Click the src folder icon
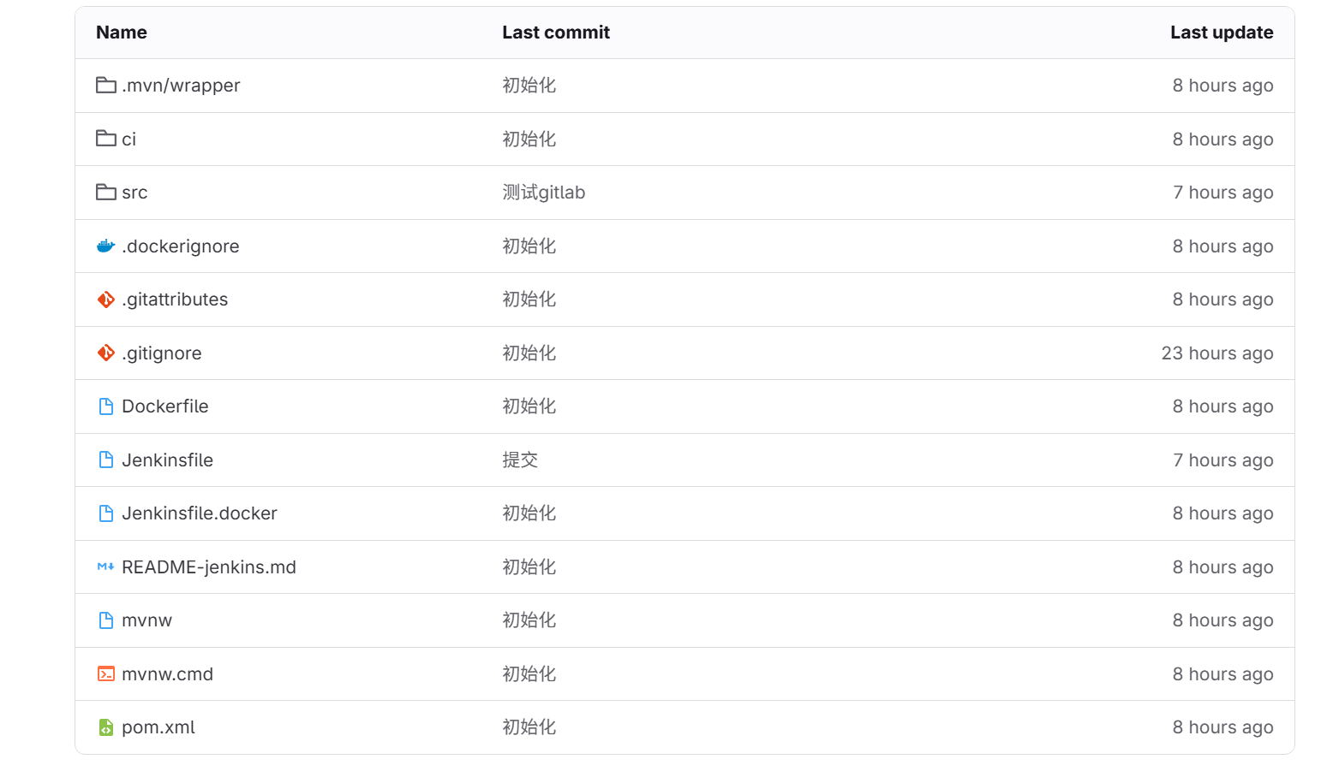 106,193
